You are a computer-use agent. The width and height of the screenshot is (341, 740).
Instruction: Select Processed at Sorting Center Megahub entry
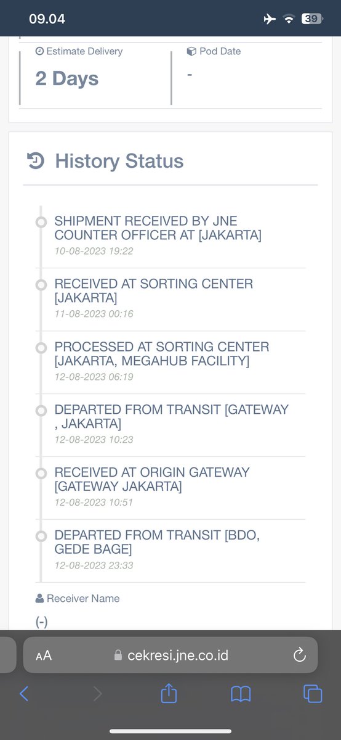[172, 363]
